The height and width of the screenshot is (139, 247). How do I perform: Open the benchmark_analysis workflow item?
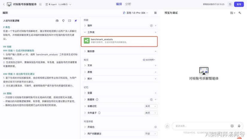[119, 41]
